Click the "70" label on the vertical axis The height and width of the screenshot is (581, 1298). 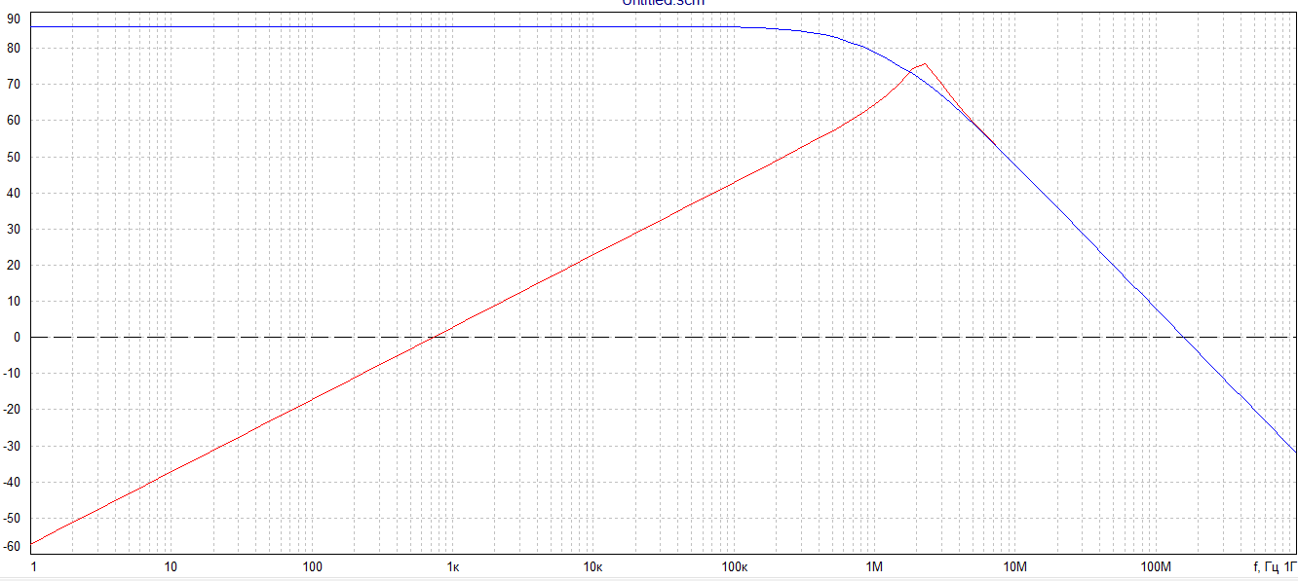pyautogui.click(x=13, y=85)
